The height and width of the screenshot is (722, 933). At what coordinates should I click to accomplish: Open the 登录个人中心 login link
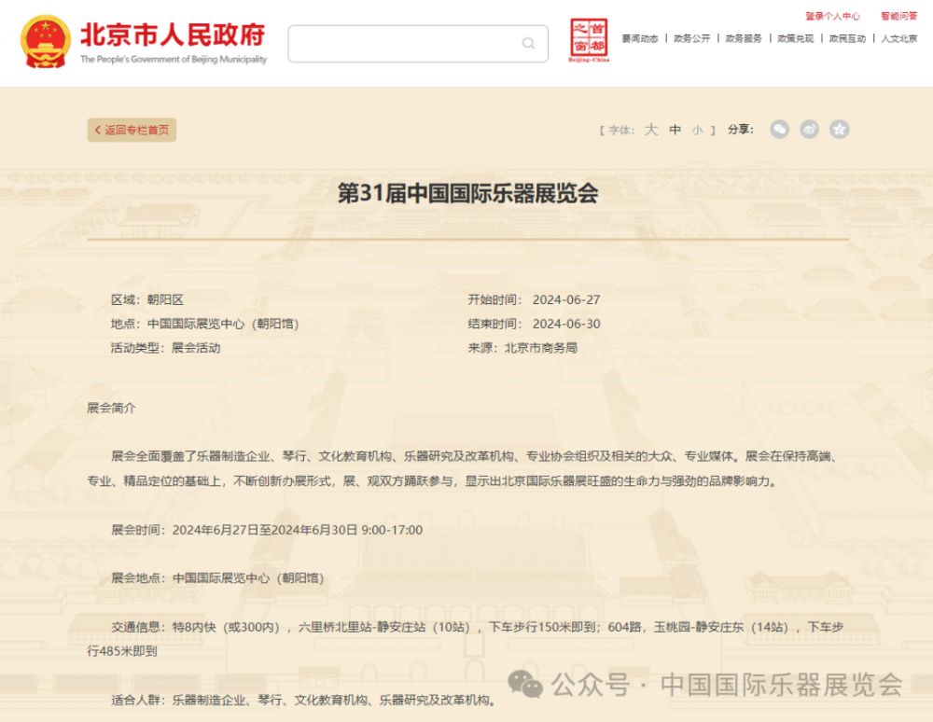tap(832, 16)
